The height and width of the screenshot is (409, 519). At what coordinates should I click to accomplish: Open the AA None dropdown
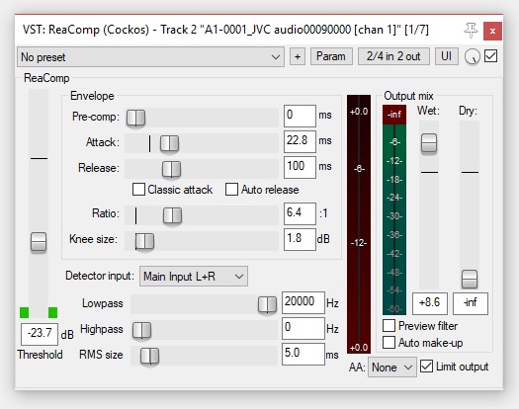click(x=392, y=367)
